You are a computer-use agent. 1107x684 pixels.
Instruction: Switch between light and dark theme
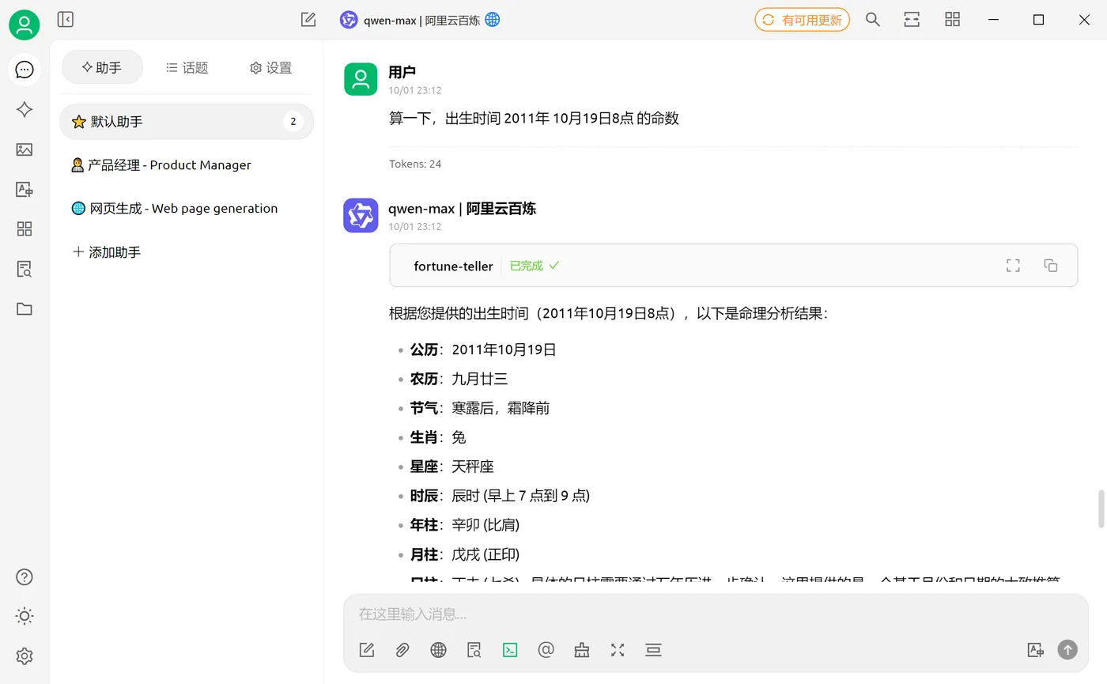24,616
